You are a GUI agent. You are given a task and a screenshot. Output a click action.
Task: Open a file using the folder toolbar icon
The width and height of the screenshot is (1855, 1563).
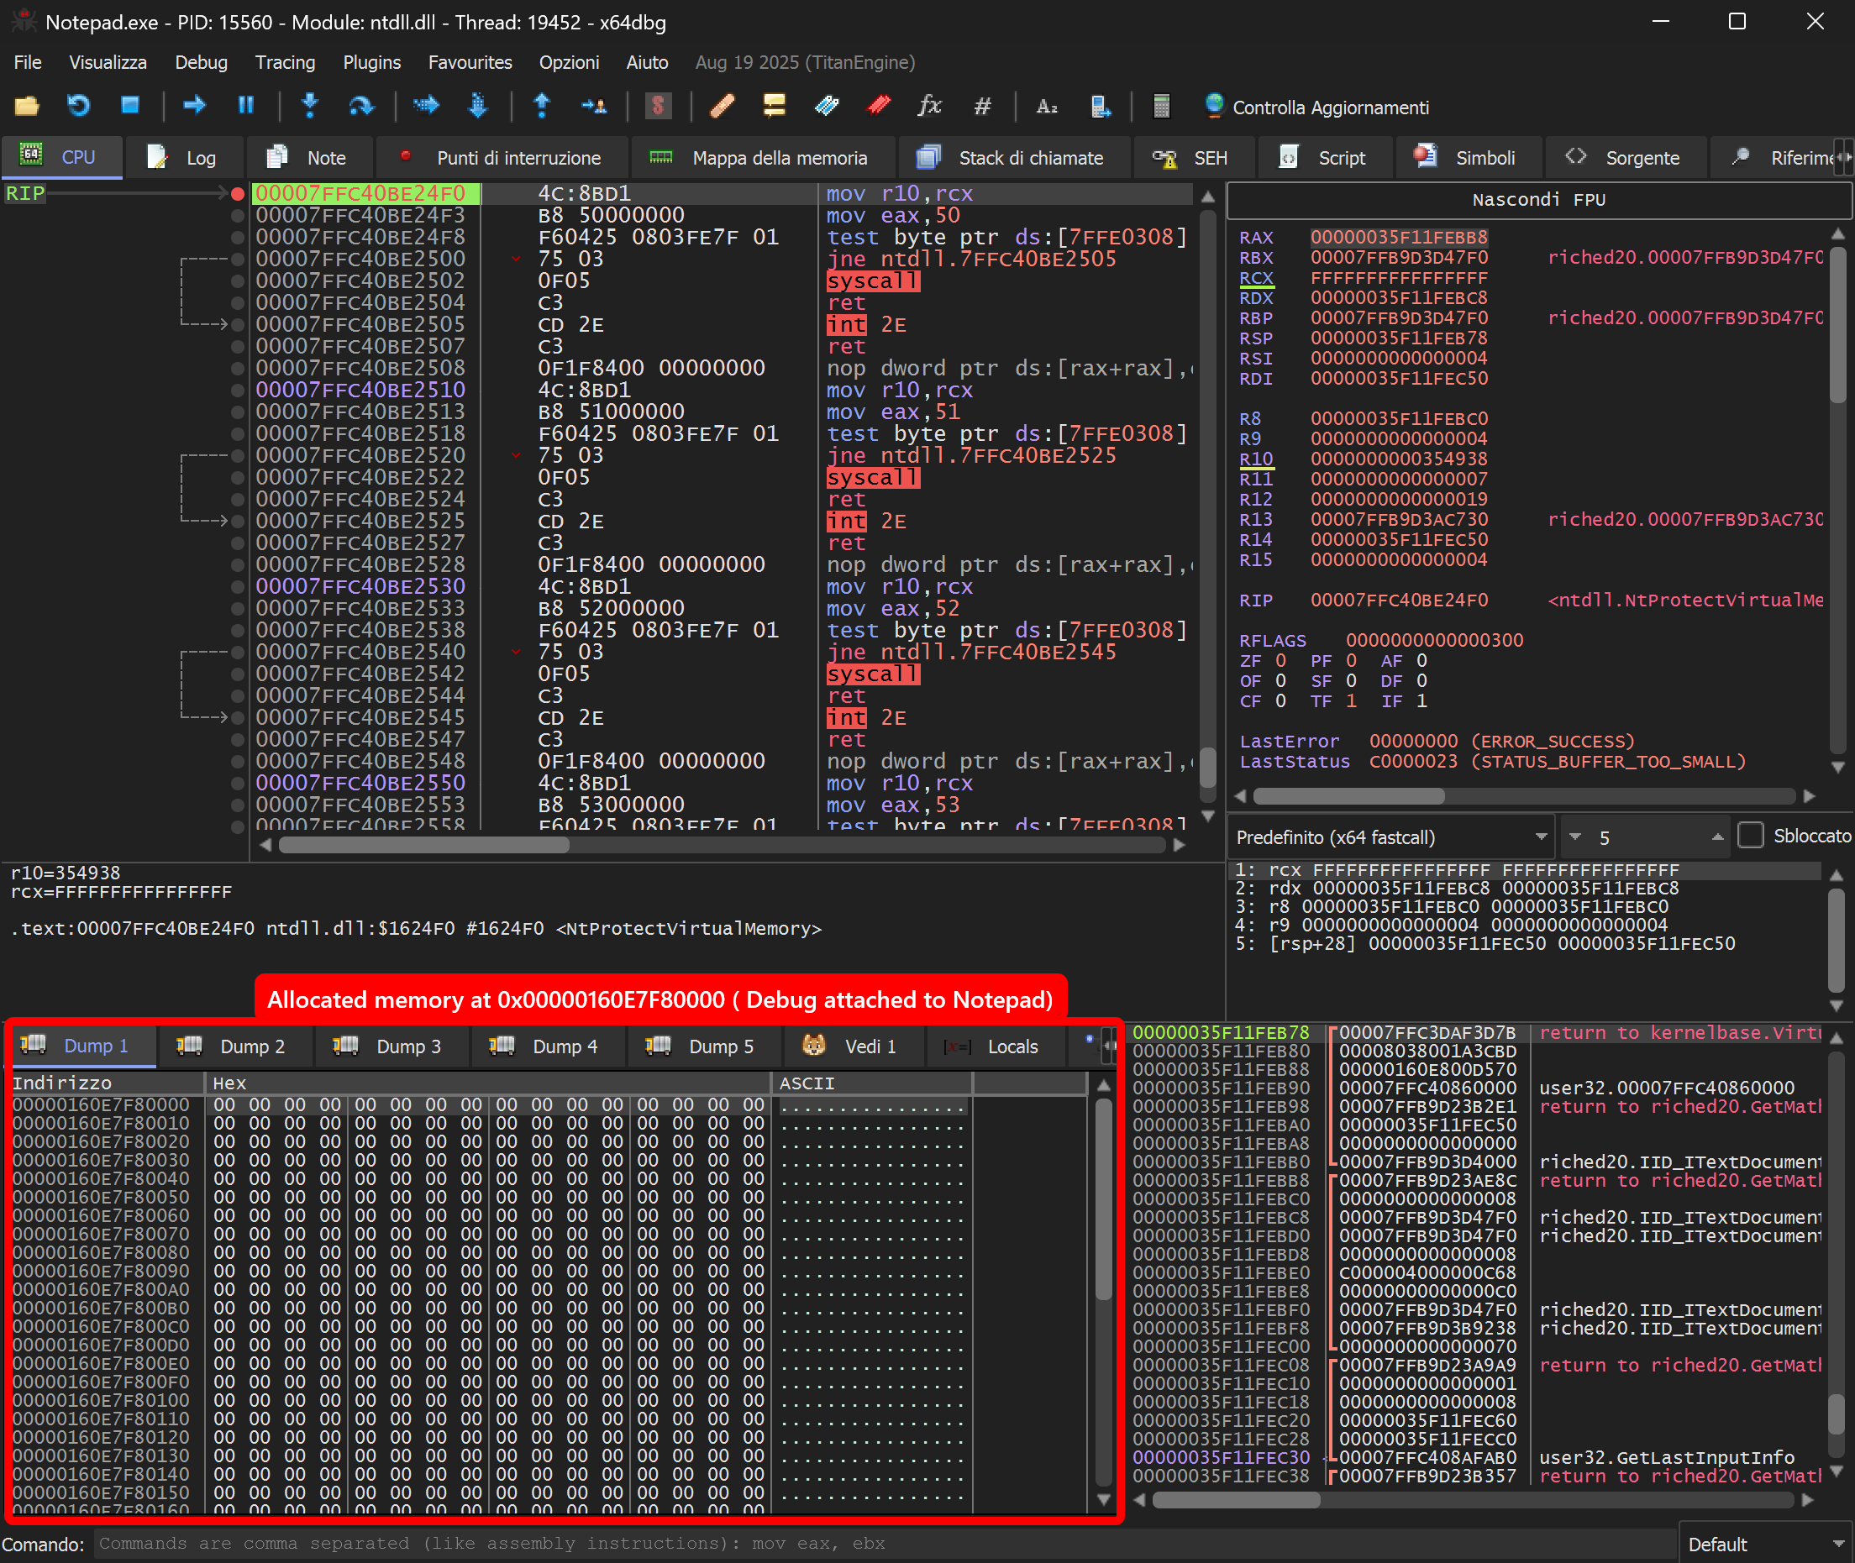(27, 107)
